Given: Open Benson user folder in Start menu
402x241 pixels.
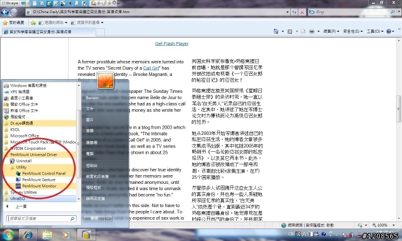Looking at the screenshot, I should coord(92,98).
